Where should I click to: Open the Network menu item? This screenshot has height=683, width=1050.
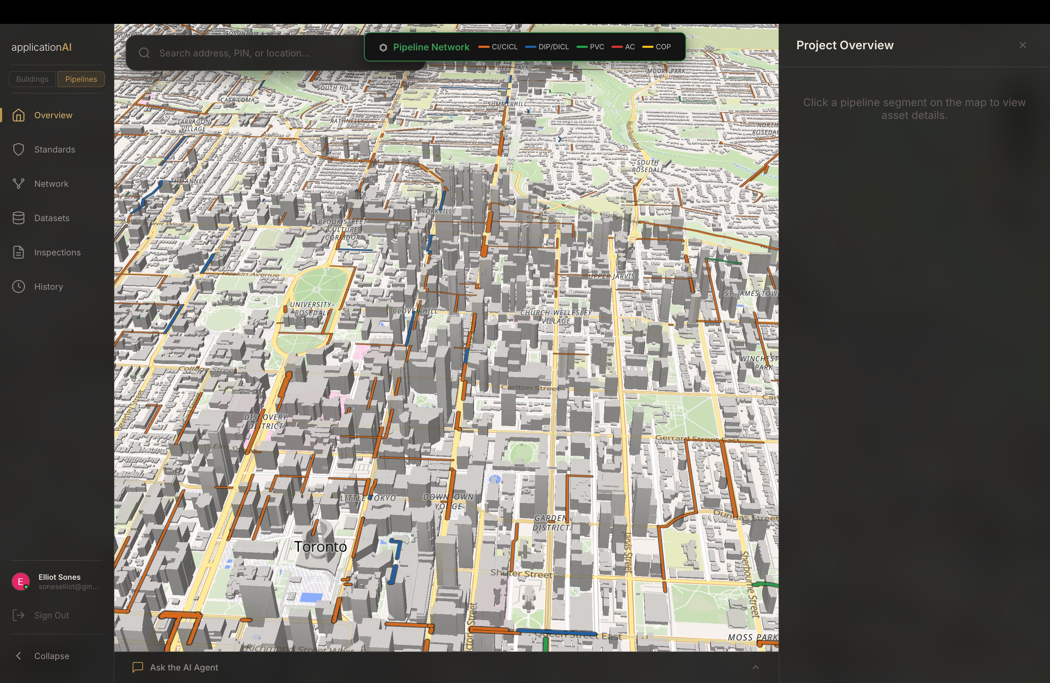pos(51,184)
